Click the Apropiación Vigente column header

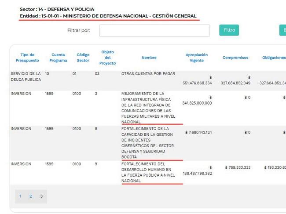click(196, 58)
